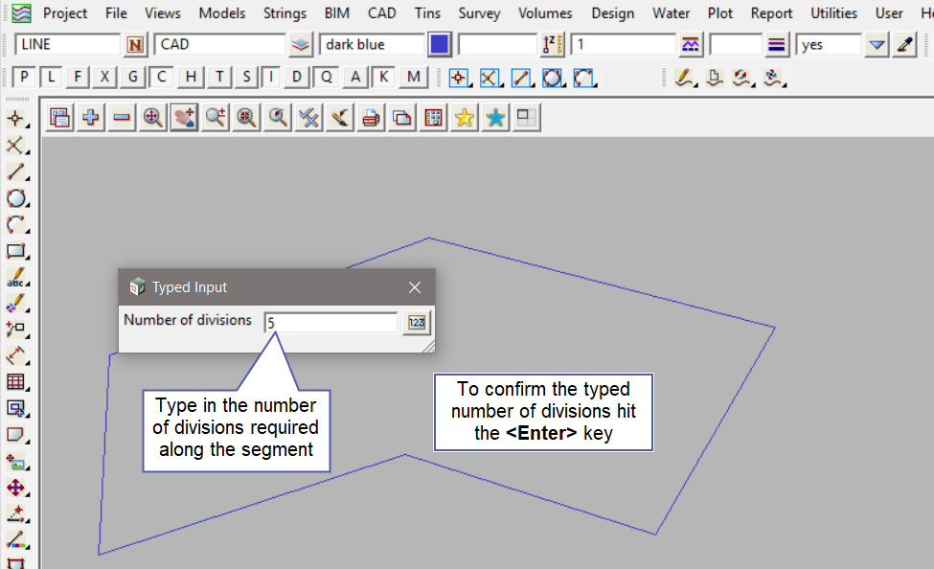This screenshot has width=934, height=569.
Task: Click the brush refresh view icon
Action: pyautogui.click(x=339, y=118)
